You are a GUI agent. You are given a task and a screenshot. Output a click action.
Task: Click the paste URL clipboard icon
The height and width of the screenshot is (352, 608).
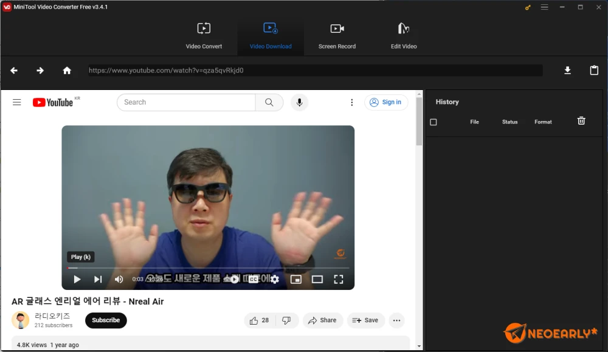pyautogui.click(x=594, y=70)
